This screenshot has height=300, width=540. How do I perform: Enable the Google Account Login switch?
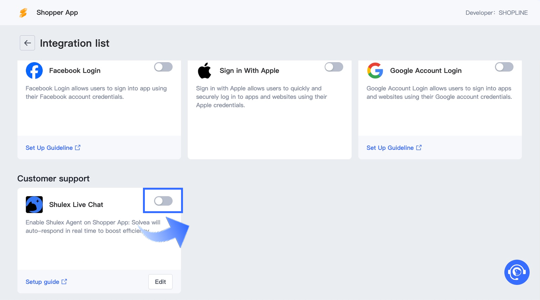[504, 67]
